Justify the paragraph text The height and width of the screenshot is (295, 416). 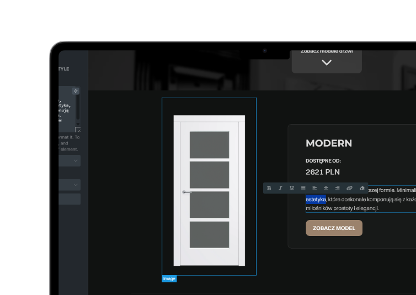point(303,188)
